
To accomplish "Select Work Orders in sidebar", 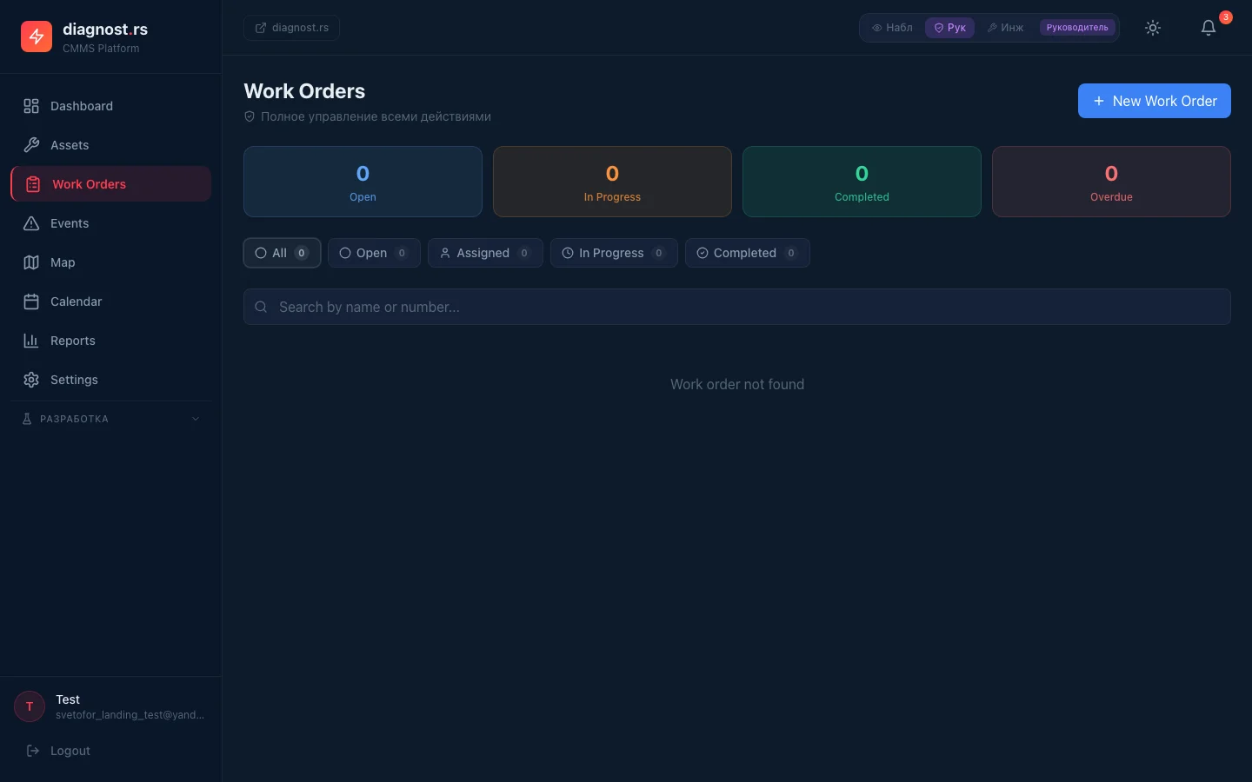I will pyautogui.click(x=110, y=184).
